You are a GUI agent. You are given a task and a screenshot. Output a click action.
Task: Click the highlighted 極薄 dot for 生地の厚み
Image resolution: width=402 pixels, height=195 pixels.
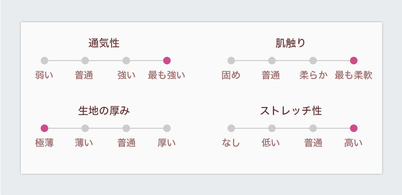44,128
